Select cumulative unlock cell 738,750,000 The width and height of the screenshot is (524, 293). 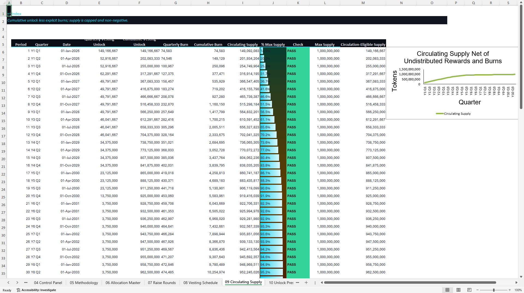click(139, 143)
